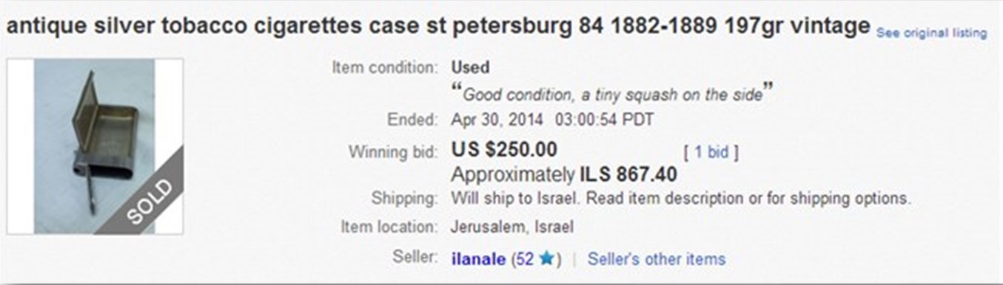Open seller ilanale's profile
The image size is (1003, 285).
click(479, 259)
